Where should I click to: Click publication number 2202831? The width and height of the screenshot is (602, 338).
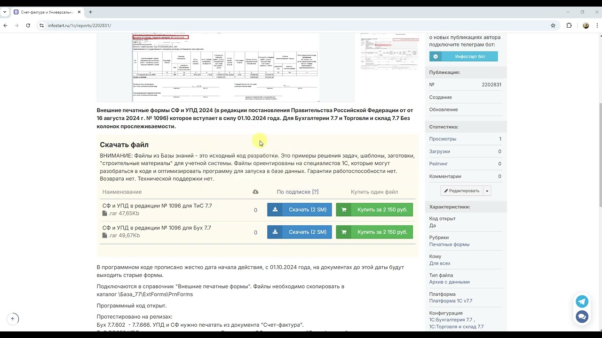pyautogui.click(x=491, y=84)
